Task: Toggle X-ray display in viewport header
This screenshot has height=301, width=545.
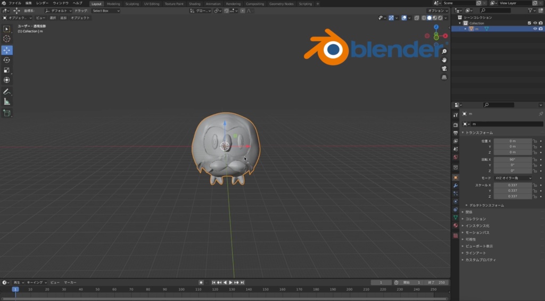Action: [x=417, y=18]
